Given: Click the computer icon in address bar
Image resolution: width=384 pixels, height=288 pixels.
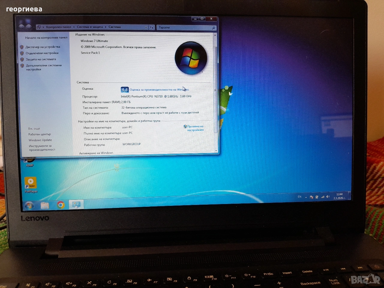Looking at the screenshot, I should pos(39,27).
